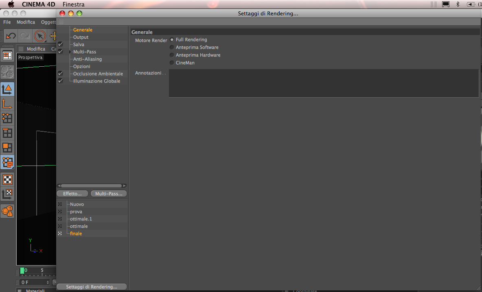The image size is (482, 292).
Task: Click the Undo arrow icon
Action: (11, 36)
